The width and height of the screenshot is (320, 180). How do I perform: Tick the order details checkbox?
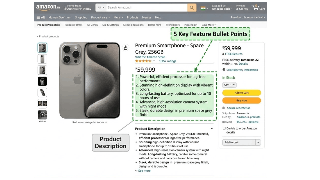[x=224, y=128]
